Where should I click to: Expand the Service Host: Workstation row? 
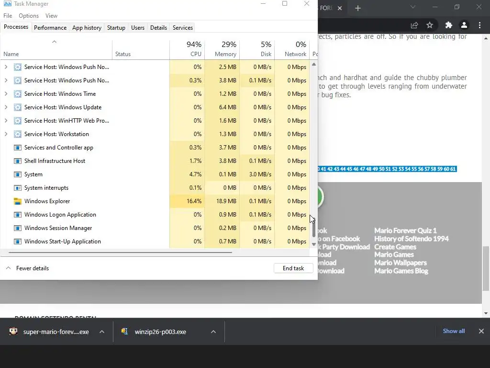pos(6,134)
